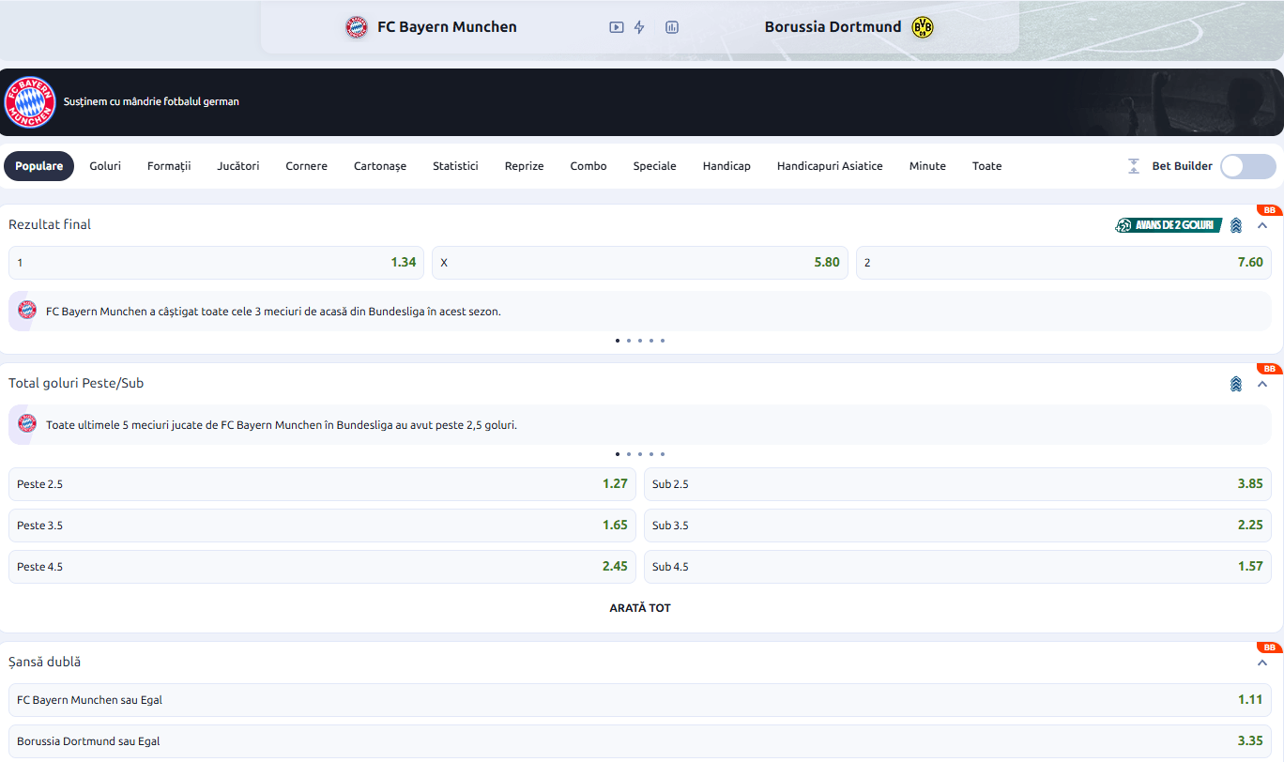Open the Formații tab
1284x762 pixels.
pyautogui.click(x=169, y=166)
